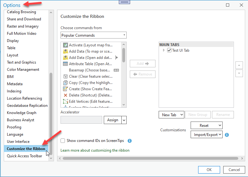Select the Business Analyst category
This screenshot has height=177, width=248.
click(20, 120)
